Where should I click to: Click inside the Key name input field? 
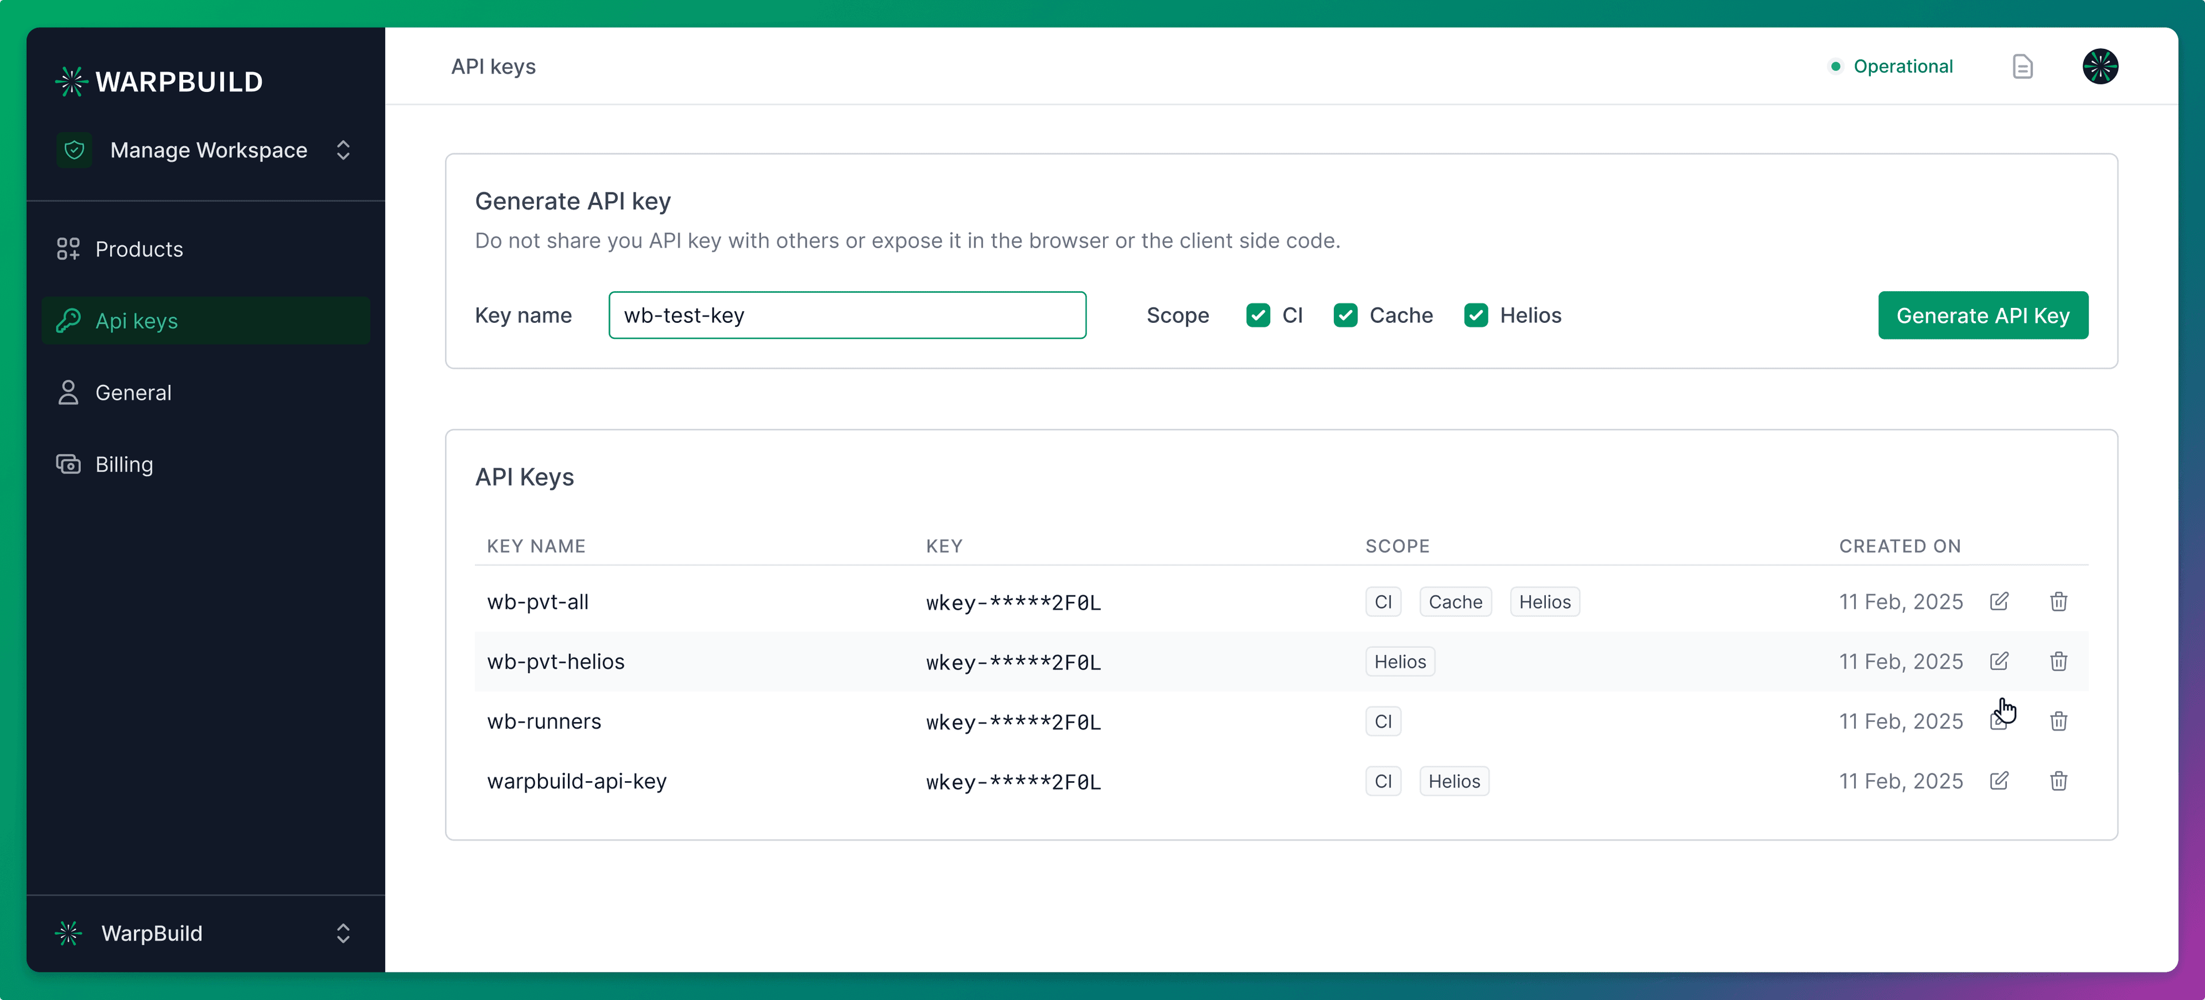(x=846, y=315)
